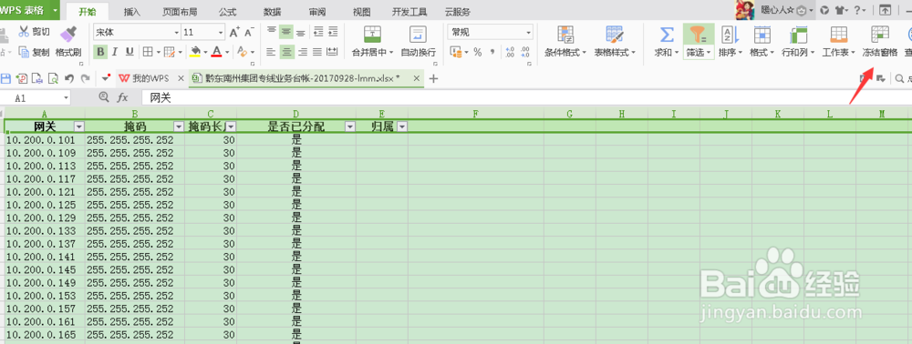The width and height of the screenshot is (912, 344).
Task: Click the justify alignment icon
Action: [317, 52]
